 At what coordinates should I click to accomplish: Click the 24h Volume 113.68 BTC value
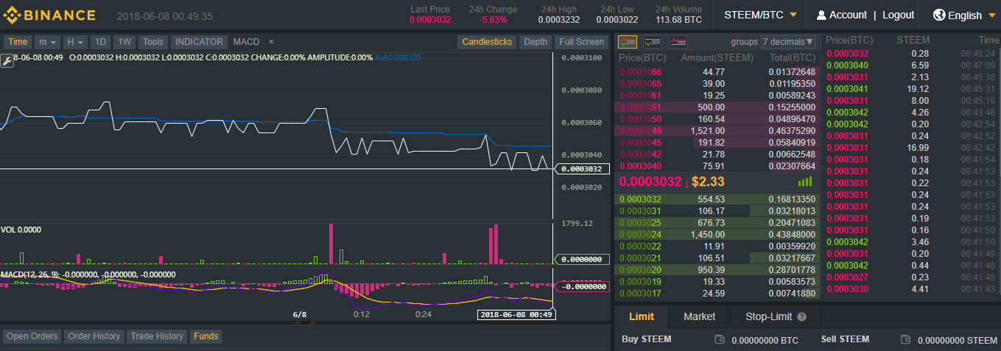[678, 20]
